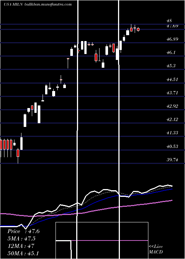
Task: Click the last red candlestick near 47.69
Action: [x=138, y=29]
